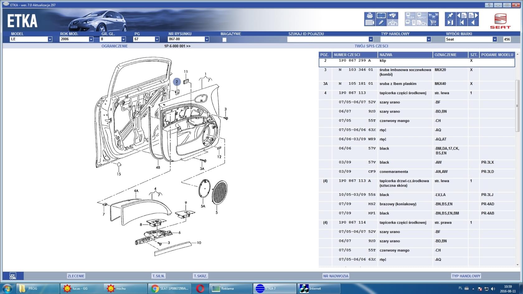Click the printer icon in the toolbar
This screenshot has height=294, width=523.
point(370,16)
